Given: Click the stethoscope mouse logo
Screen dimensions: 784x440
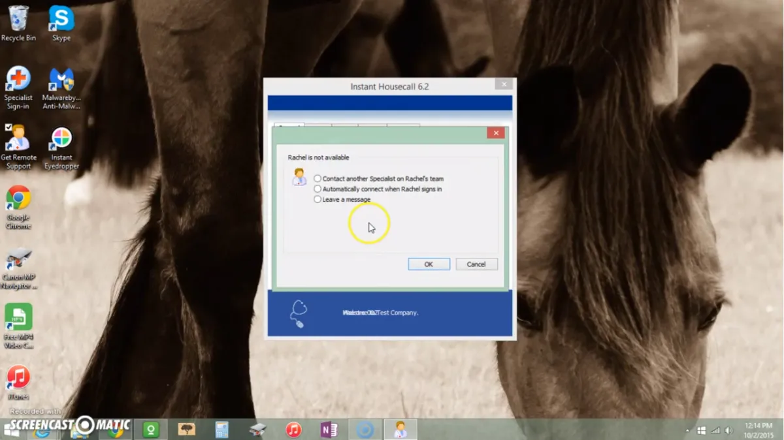Looking at the screenshot, I should tap(298, 313).
